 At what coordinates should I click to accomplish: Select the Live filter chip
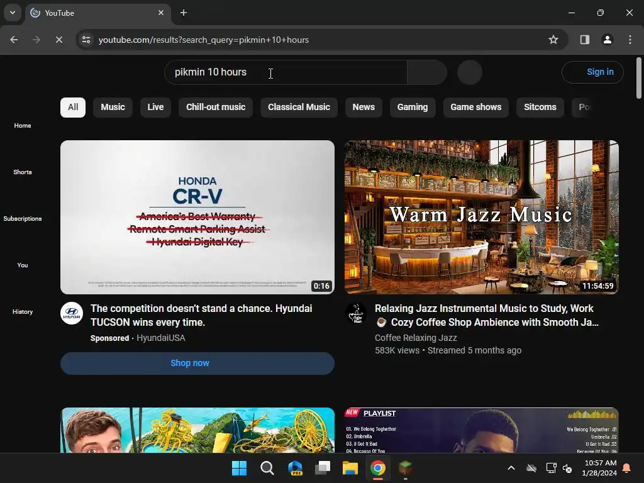(x=155, y=107)
